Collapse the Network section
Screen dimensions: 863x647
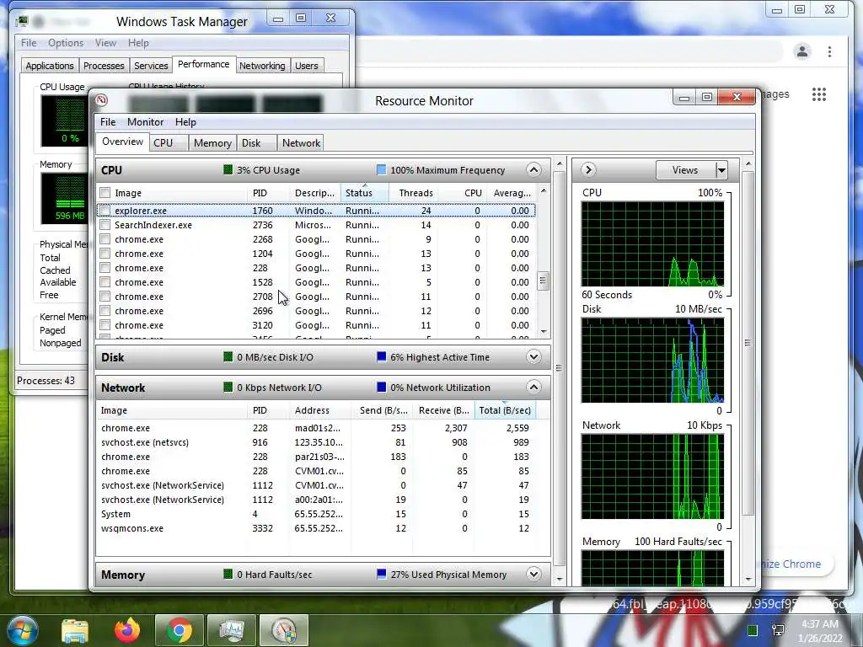pos(533,387)
